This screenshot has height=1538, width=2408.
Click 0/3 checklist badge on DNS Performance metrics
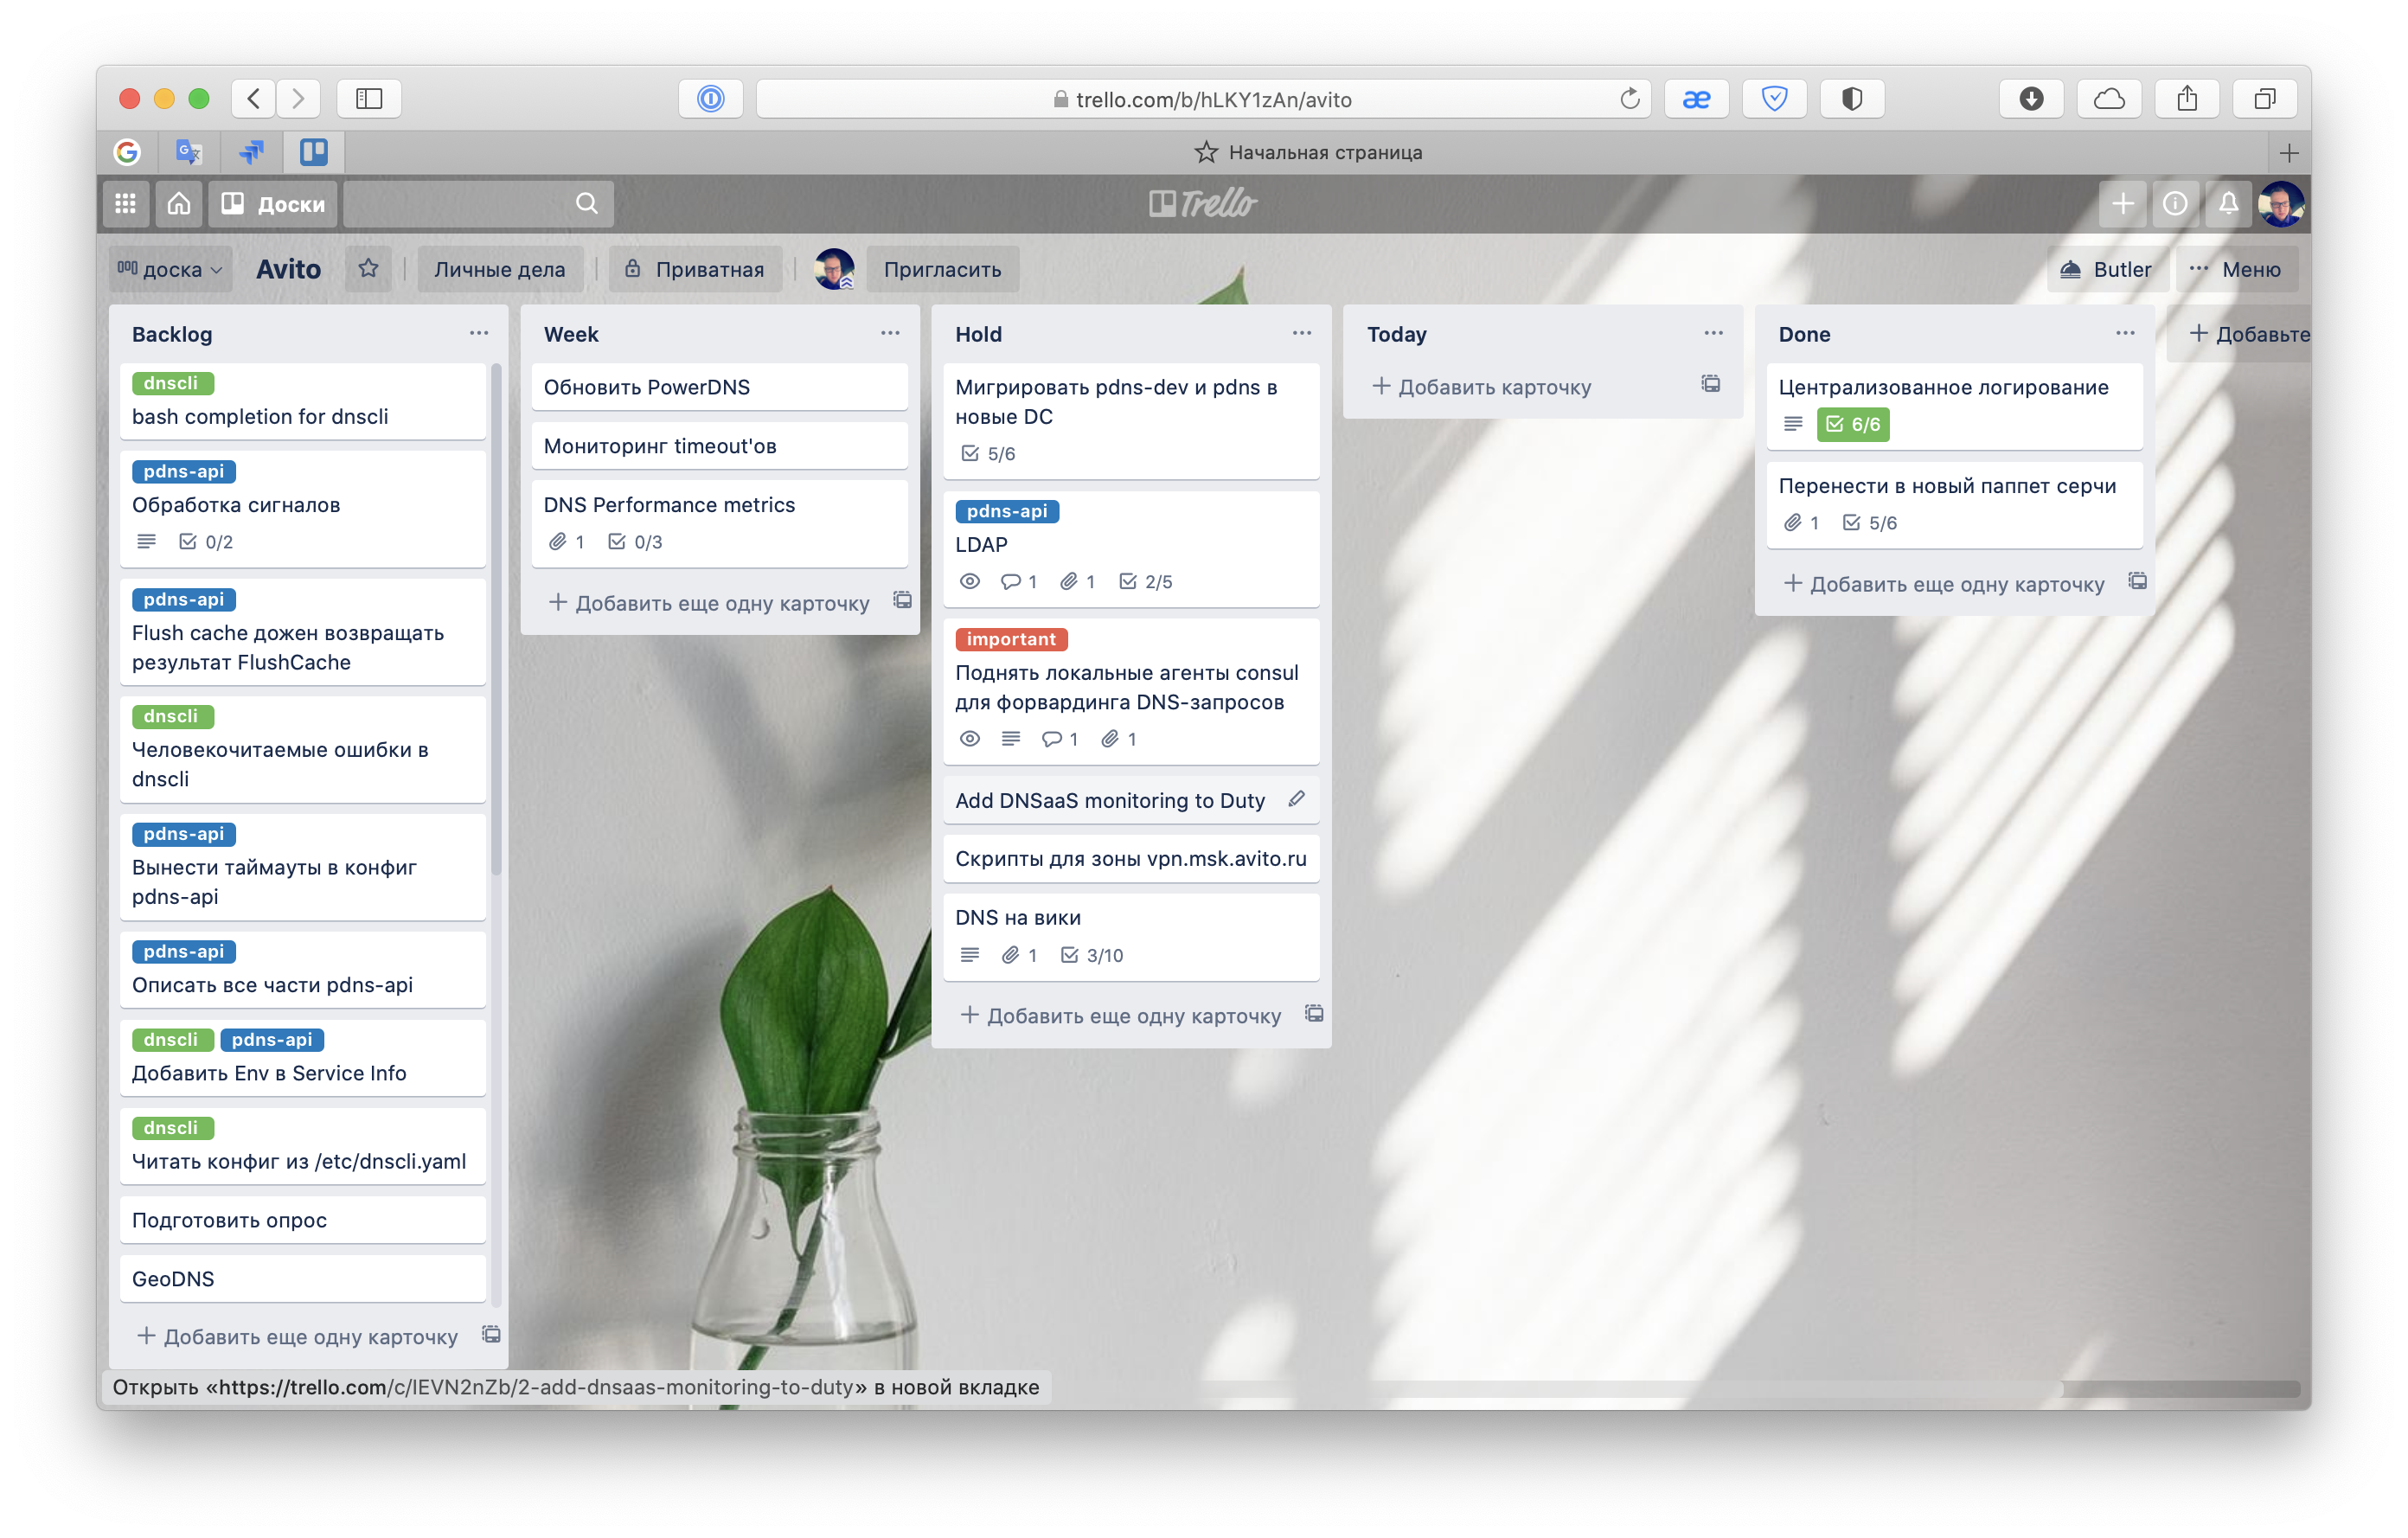[x=635, y=542]
